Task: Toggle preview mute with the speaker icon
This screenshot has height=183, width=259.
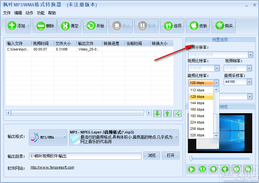Action: coord(225,169)
